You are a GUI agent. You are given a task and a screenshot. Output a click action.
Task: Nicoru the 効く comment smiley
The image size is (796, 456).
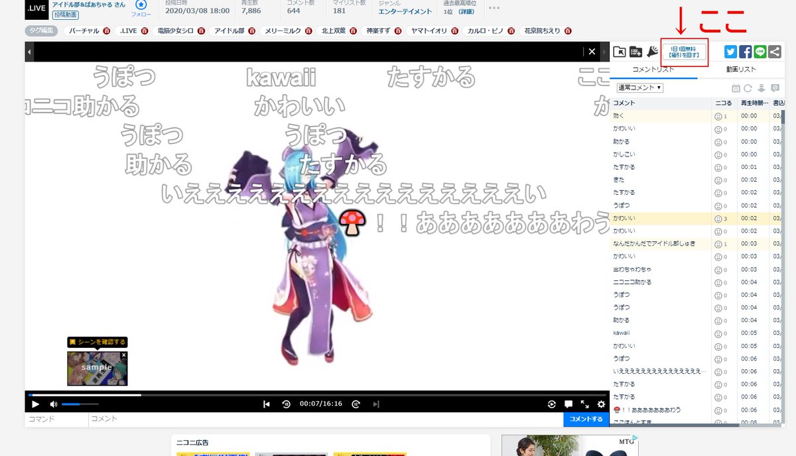(x=718, y=116)
